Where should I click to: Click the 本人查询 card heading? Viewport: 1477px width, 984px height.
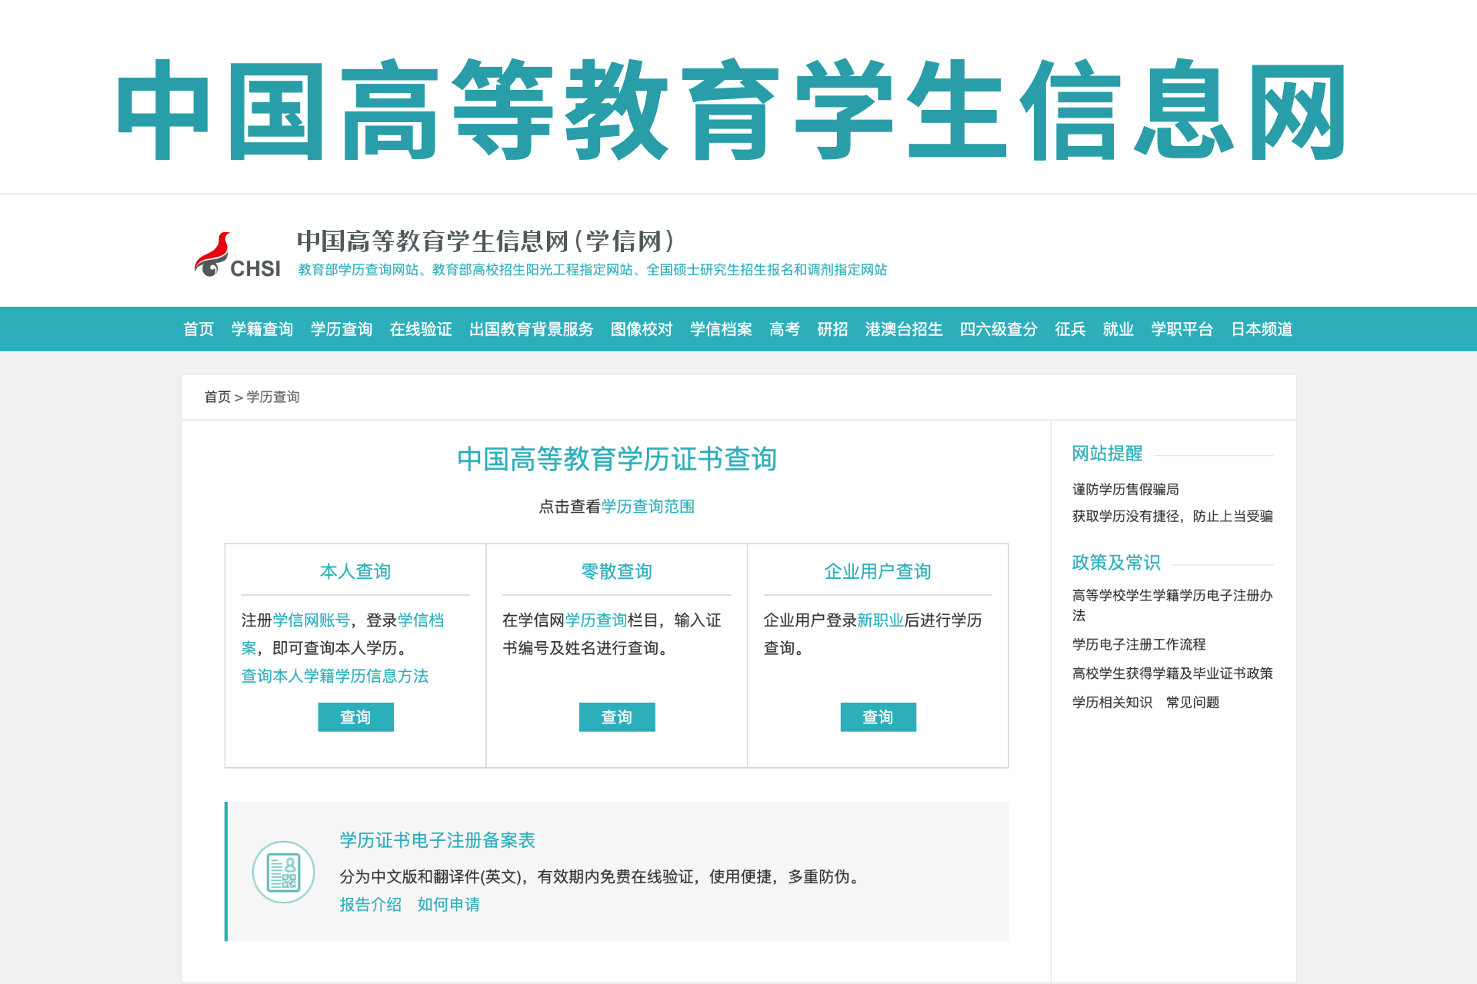pyautogui.click(x=355, y=571)
